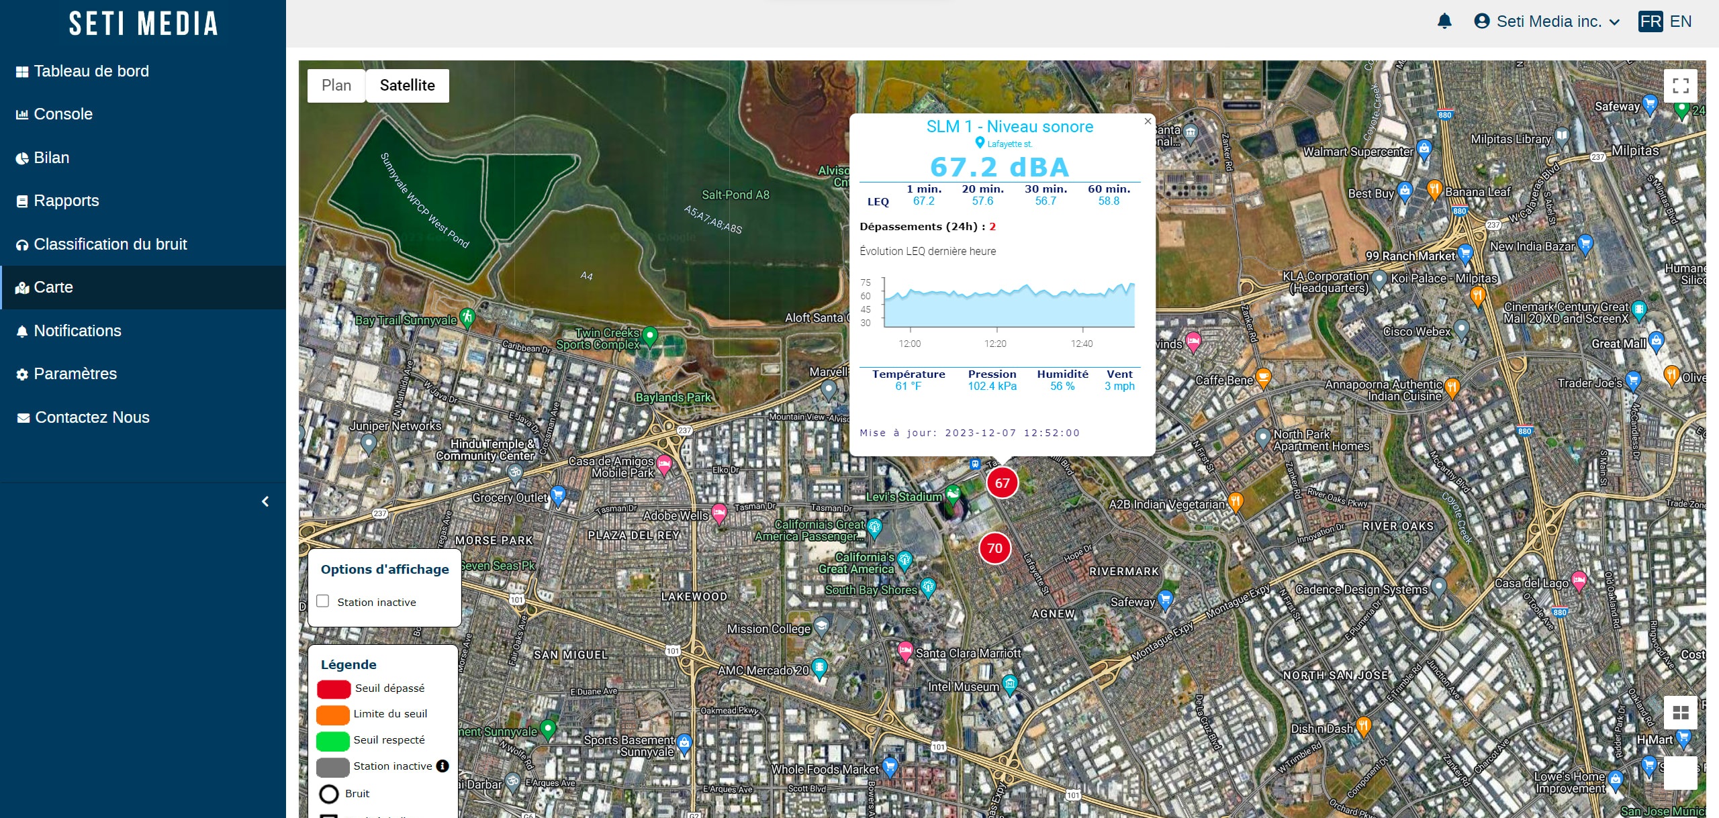Click the Best Buy shopping pin
This screenshot has width=1719, height=818.
pos(1405,191)
